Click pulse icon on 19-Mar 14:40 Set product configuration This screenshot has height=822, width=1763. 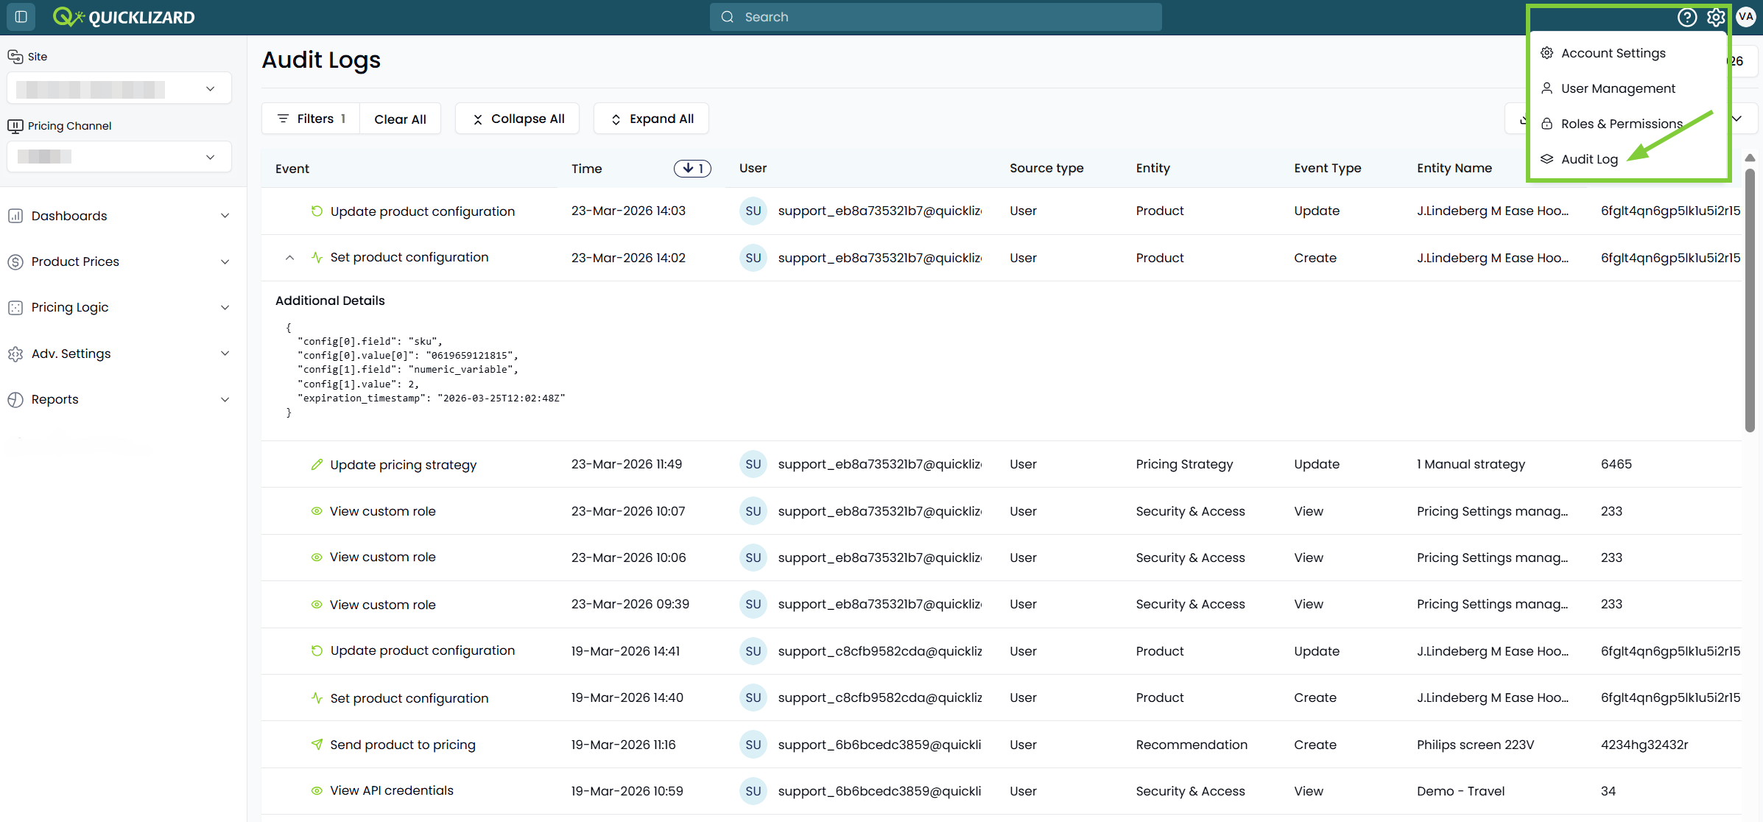[x=317, y=698]
